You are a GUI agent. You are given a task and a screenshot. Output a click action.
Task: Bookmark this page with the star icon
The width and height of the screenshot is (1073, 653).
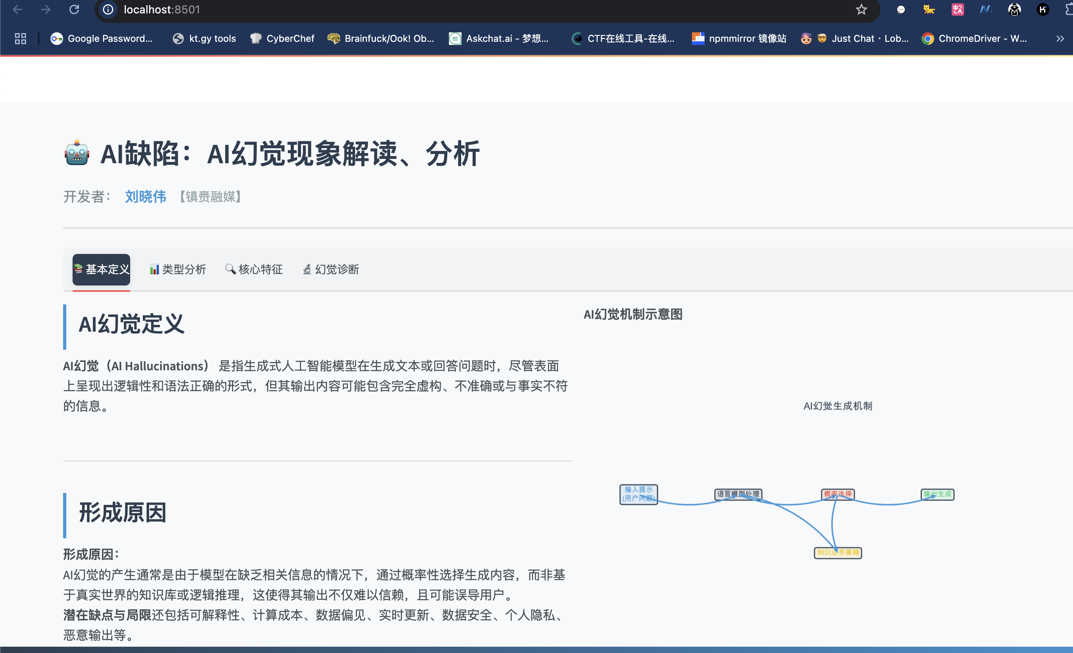pos(861,9)
